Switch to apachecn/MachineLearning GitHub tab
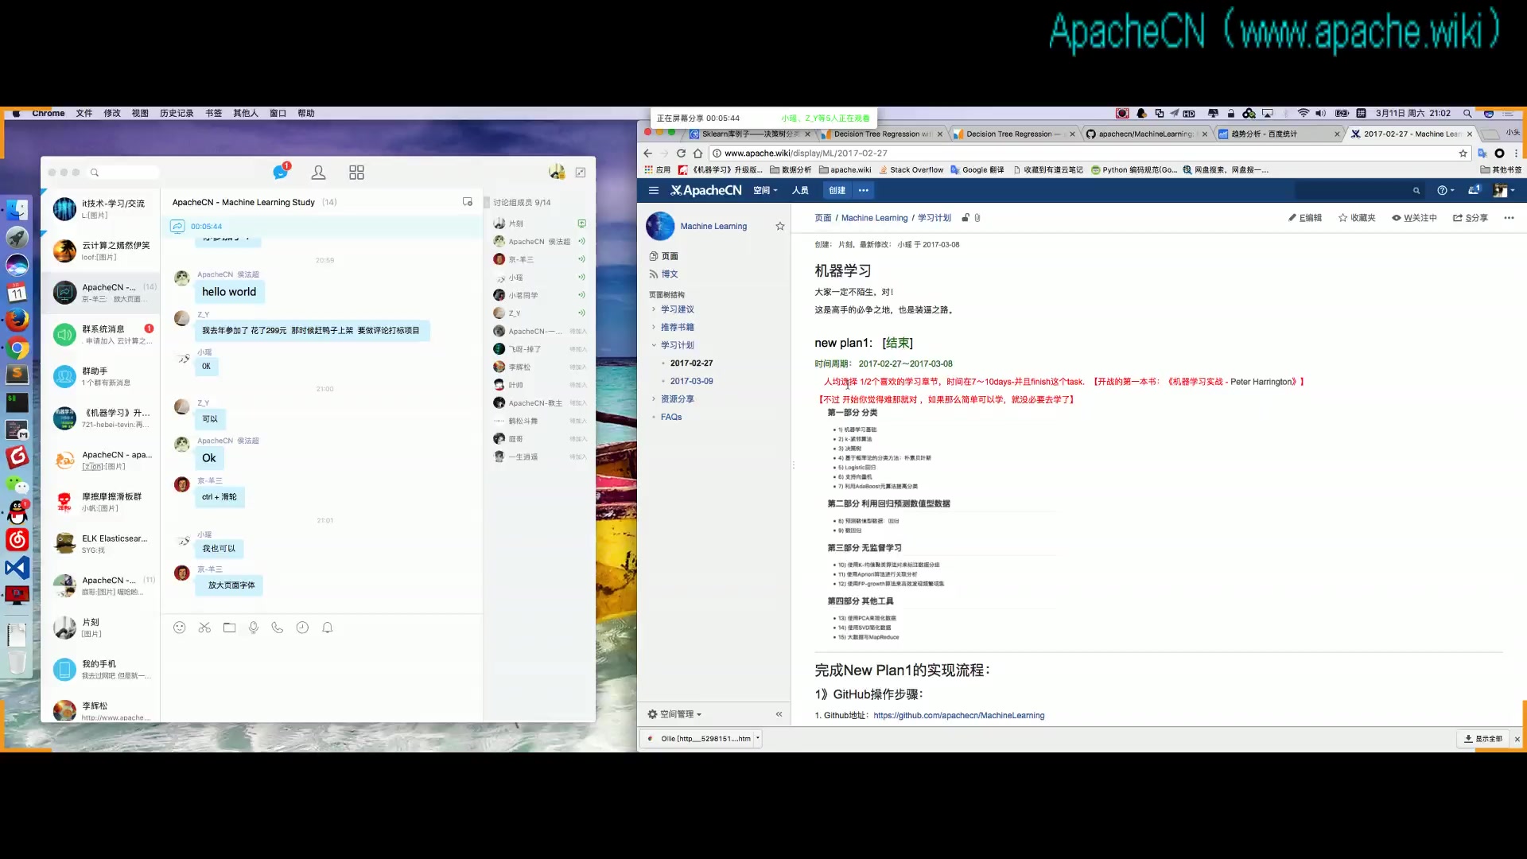 click(x=1145, y=134)
